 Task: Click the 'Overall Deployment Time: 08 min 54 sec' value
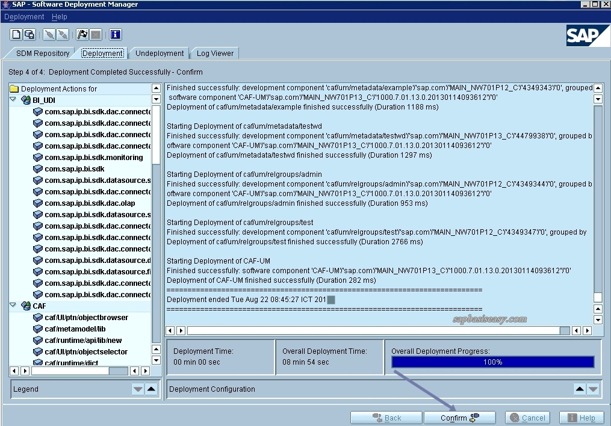(x=306, y=362)
